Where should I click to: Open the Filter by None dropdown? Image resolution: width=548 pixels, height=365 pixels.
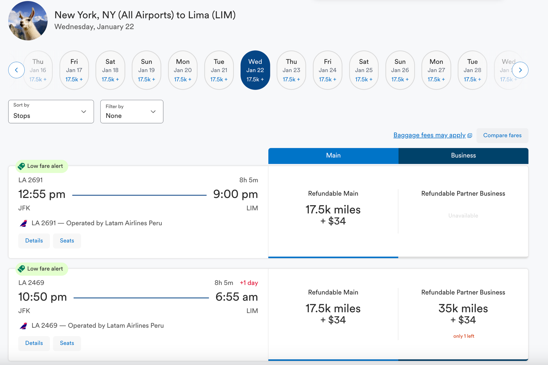click(132, 112)
